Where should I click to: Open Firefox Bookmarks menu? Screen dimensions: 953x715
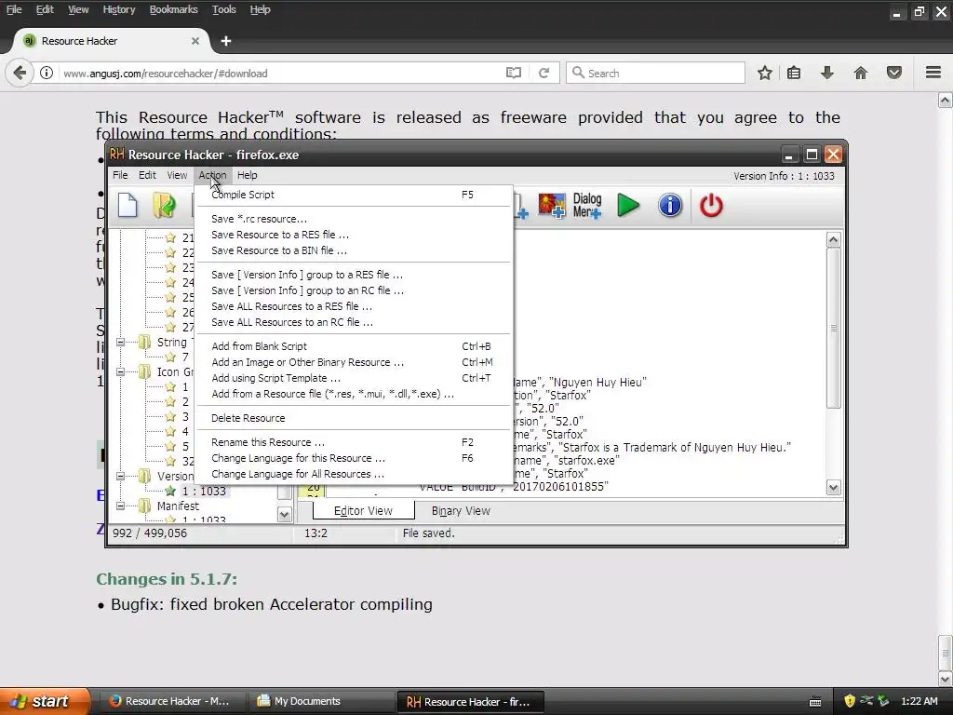point(173,9)
